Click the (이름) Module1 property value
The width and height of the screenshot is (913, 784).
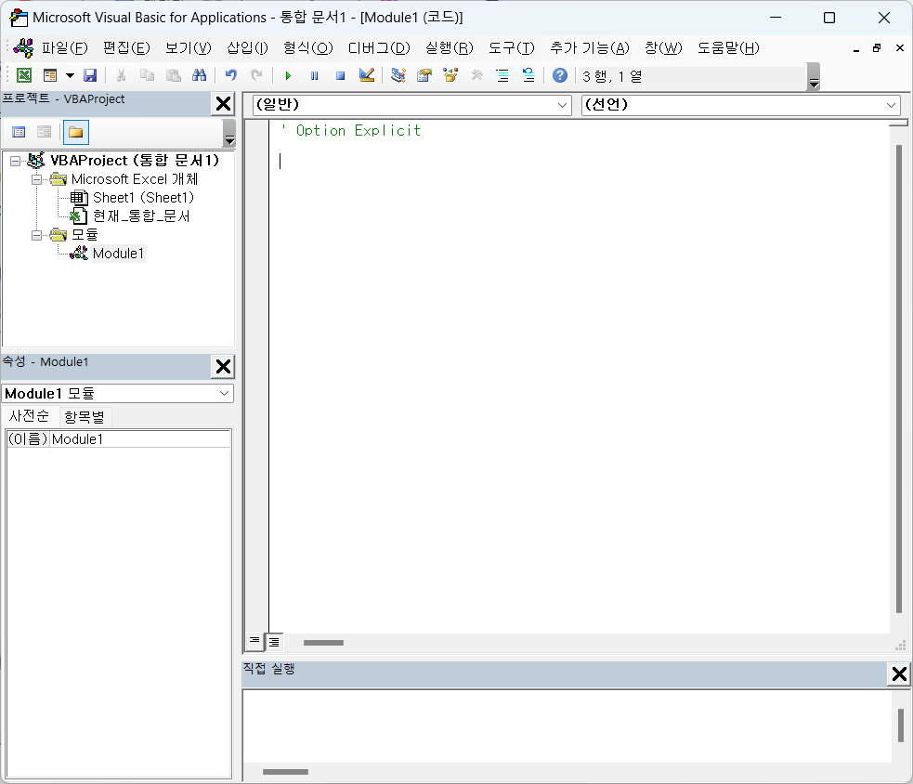[140, 439]
